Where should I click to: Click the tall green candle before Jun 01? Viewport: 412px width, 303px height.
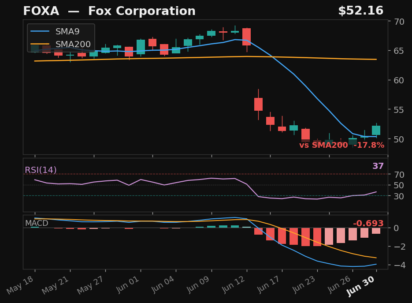coord(141,47)
